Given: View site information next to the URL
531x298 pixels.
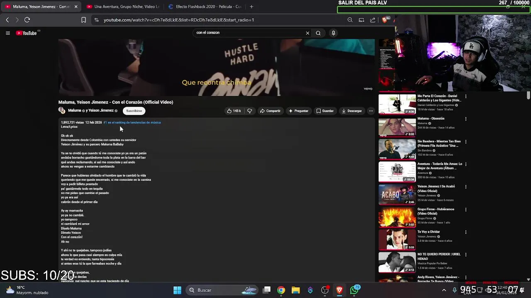Looking at the screenshot, I should (x=96, y=20).
